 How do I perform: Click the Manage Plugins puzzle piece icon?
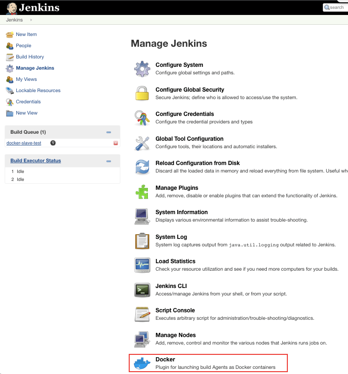tap(142, 192)
